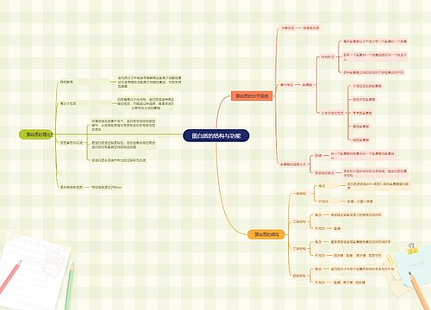Click the 肽键 node under 氨基酸的连接方式
This screenshot has width=431, height=310.
point(318,156)
